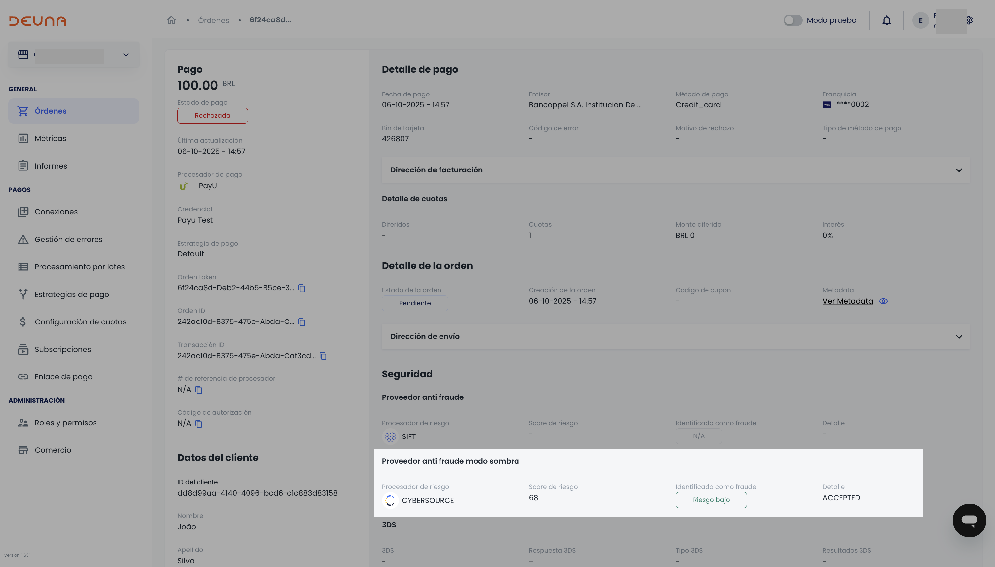
Task: Toggle Modo prueba switch
Action: pyautogui.click(x=792, y=20)
